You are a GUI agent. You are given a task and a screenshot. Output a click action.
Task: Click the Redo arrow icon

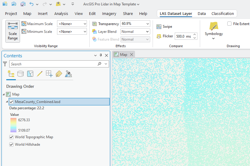click(45, 4)
